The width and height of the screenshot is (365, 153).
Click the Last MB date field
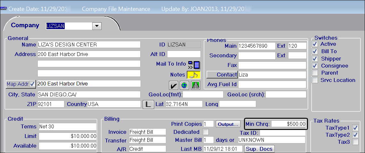[x=223, y=149]
